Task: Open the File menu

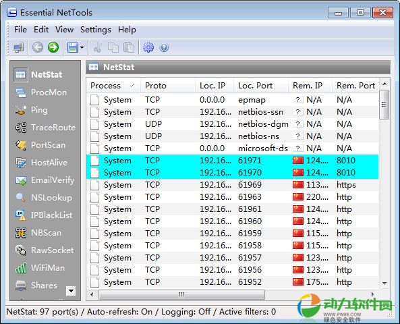Action: coord(20,30)
